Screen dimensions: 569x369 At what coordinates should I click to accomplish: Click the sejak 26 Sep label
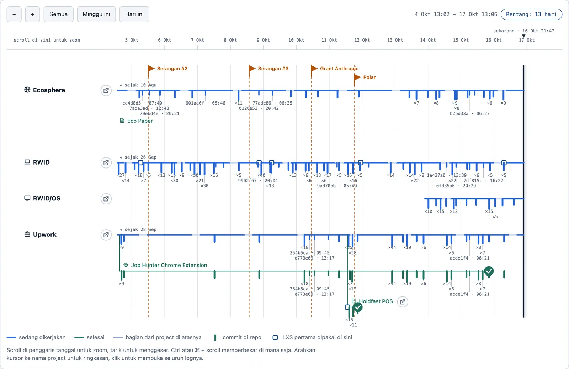138,157
